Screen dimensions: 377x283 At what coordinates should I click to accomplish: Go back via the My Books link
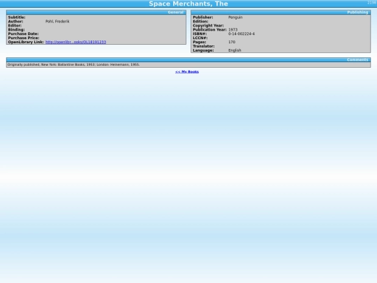(x=187, y=72)
